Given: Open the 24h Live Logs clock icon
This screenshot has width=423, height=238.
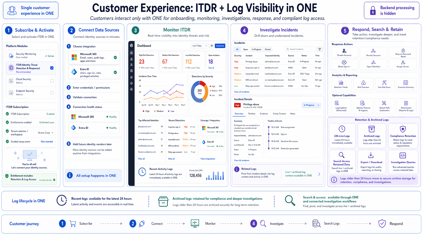Looking at the screenshot, I should pos(342,129).
